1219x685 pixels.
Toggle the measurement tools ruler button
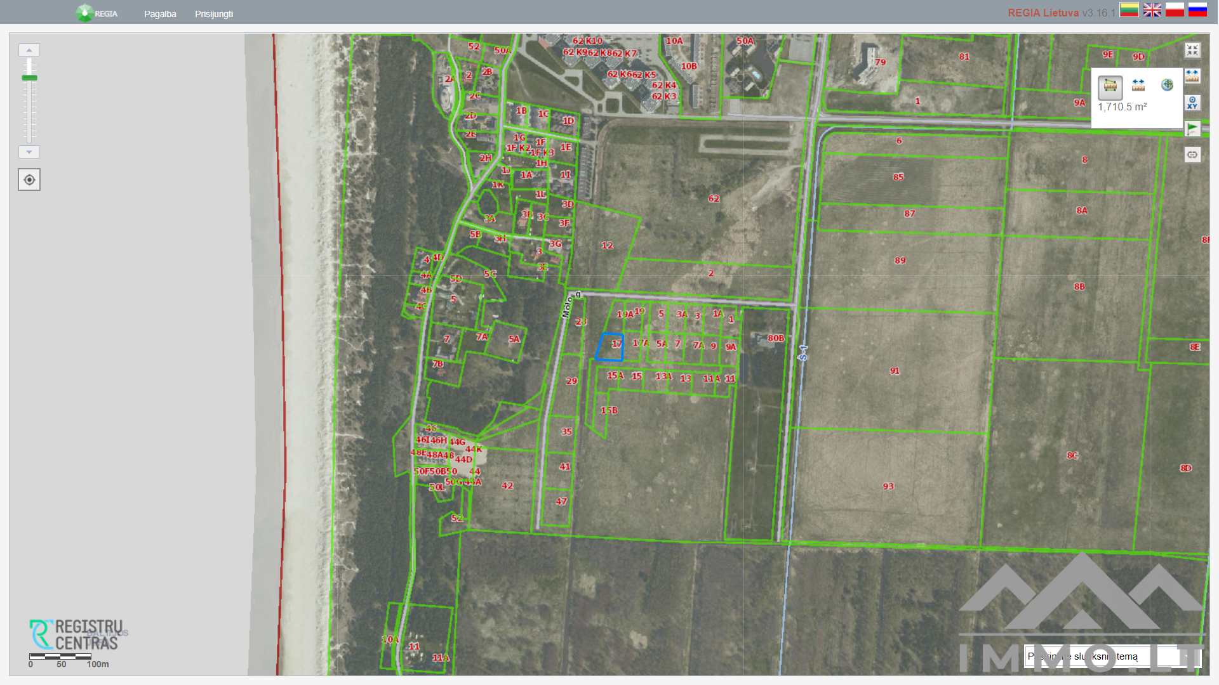point(1192,76)
